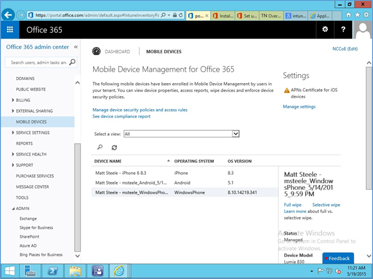
Task: Open the settings gear in header
Action: (325, 30)
